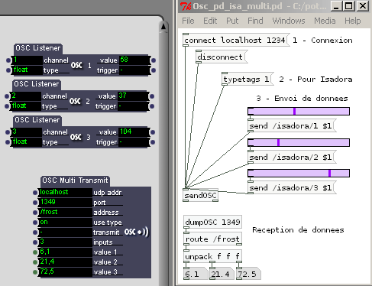372x286 pixels.
Task: Click the udp addr input port dot
Action: point(35,193)
